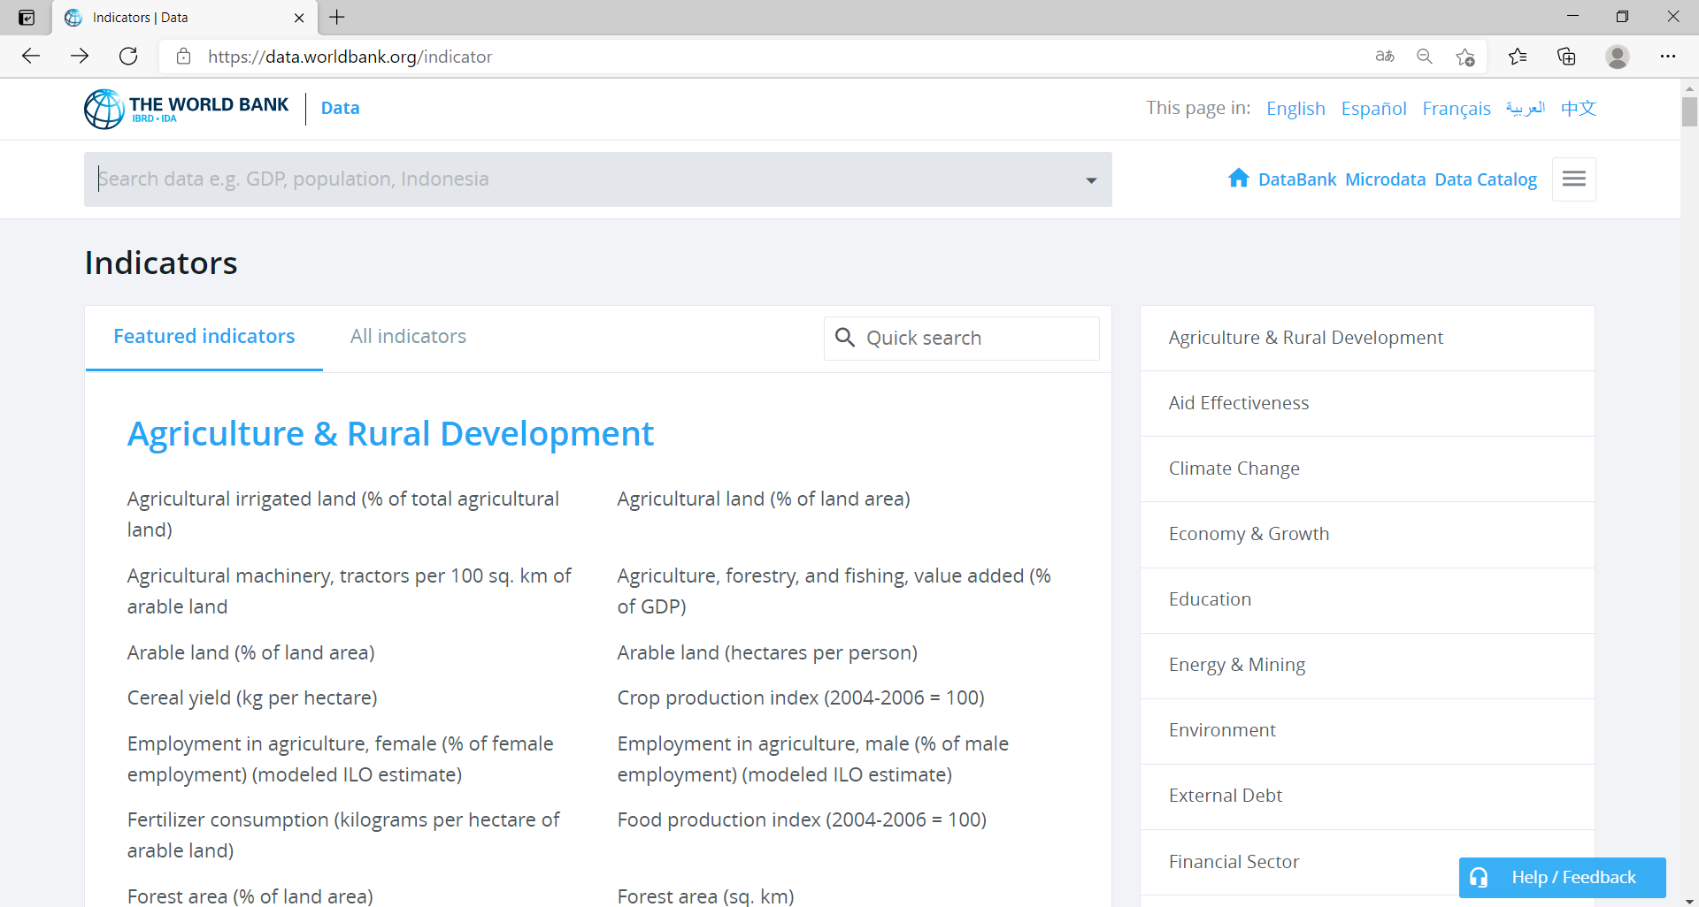Open Cereal yield (kg per hectare) indicator
This screenshot has width=1699, height=907.
point(252,697)
